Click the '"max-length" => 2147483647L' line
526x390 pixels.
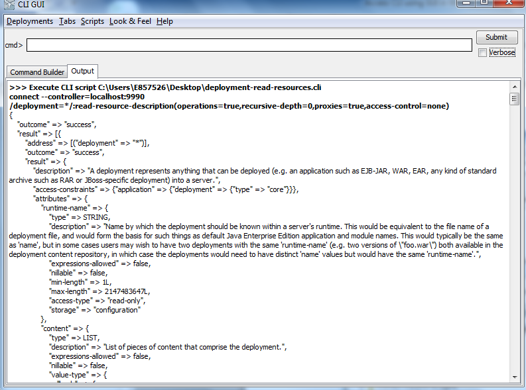[x=99, y=291]
